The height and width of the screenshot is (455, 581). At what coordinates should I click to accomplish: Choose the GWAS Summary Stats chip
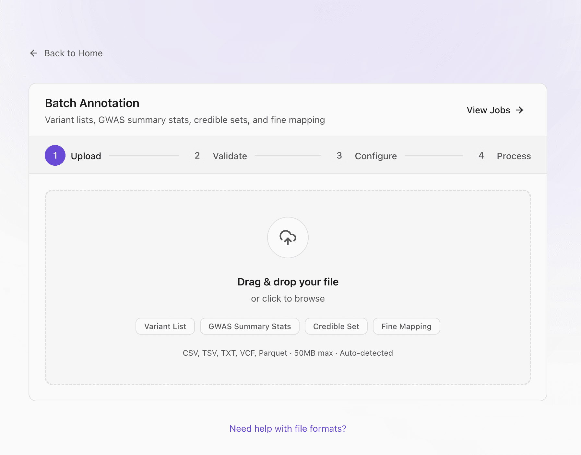pos(250,326)
